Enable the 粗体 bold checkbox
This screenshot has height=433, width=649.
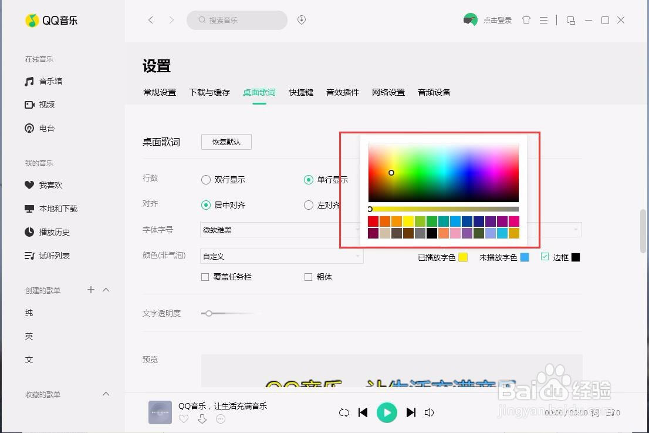click(307, 277)
